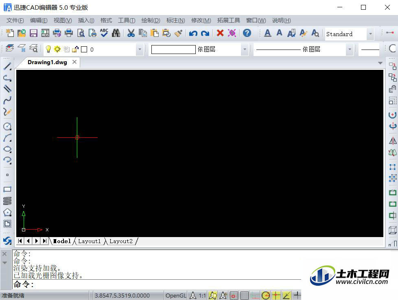Open the linetype 依图层 dropdown
398x300 pixels.
(350, 49)
